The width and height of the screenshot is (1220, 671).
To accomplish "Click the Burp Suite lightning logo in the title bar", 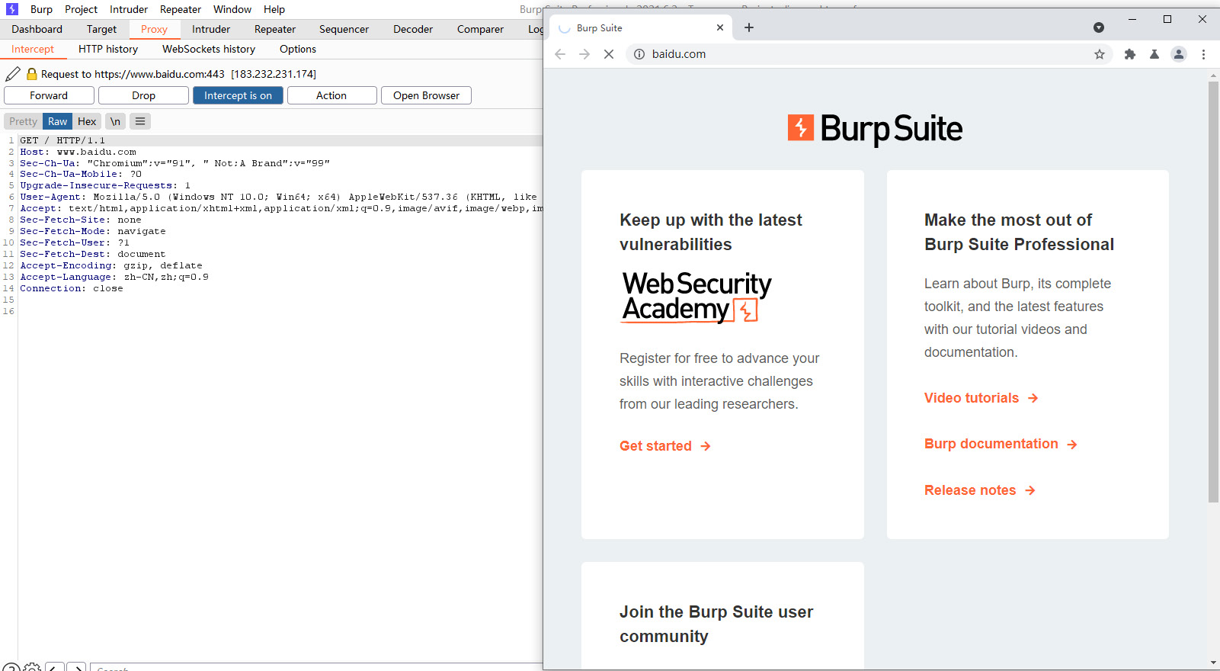I will click(x=12, y=9).
